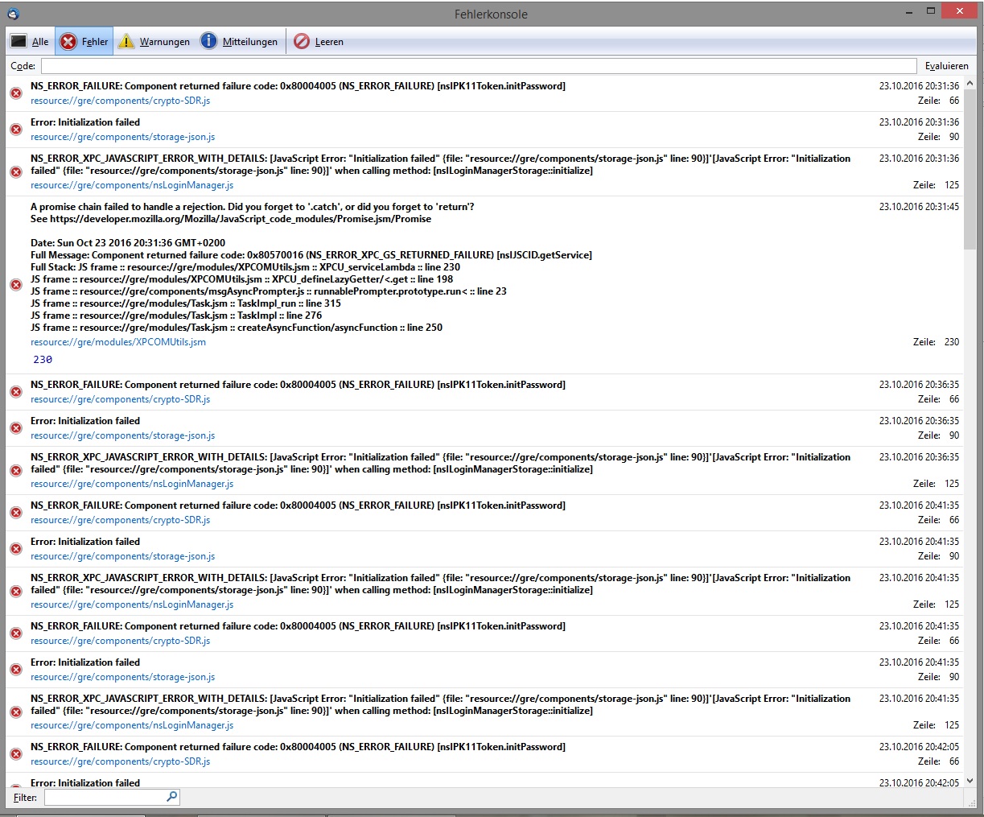984x817 pixels.
Task: Close the Fehlerkonsole window
Action: point(959,11)
